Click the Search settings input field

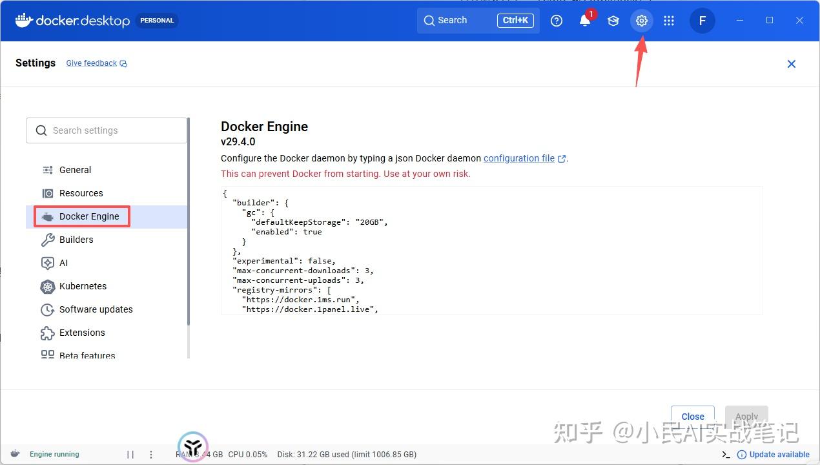tap(107, 130)
